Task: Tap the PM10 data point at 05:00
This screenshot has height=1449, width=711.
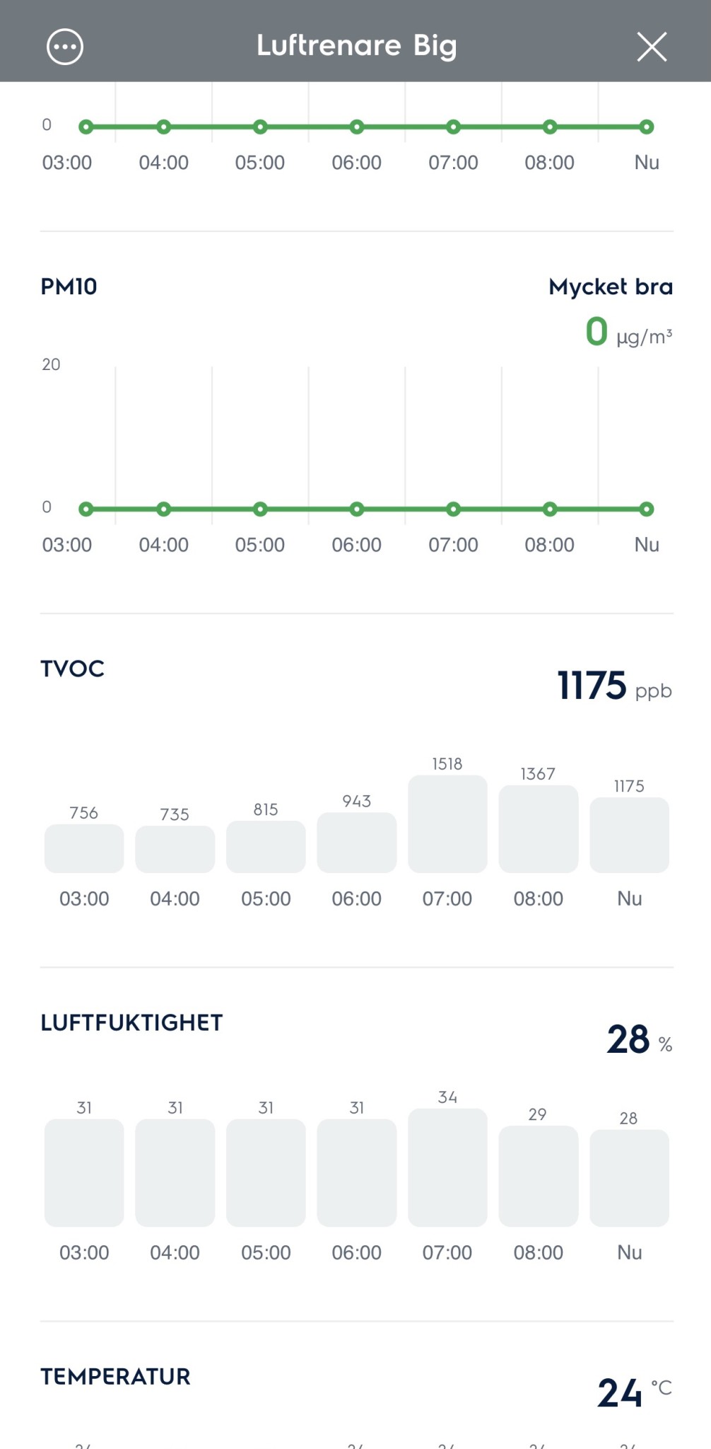Action: 260,509
